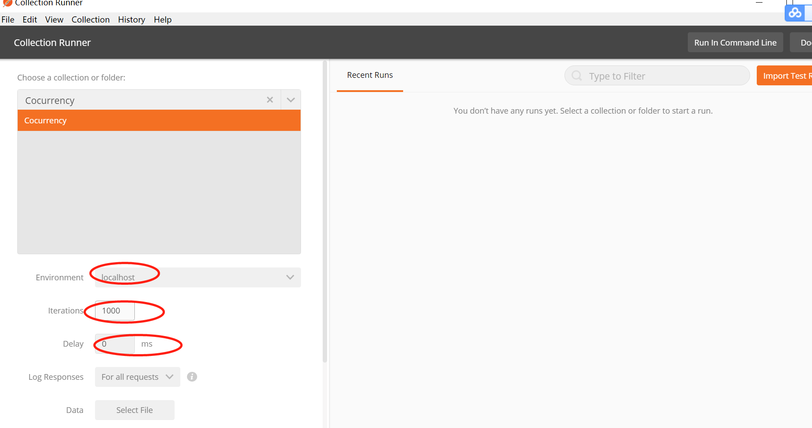Expand the collection chooser dropdown arrow
Screen dimensions: 812x428
pos(291,100)
